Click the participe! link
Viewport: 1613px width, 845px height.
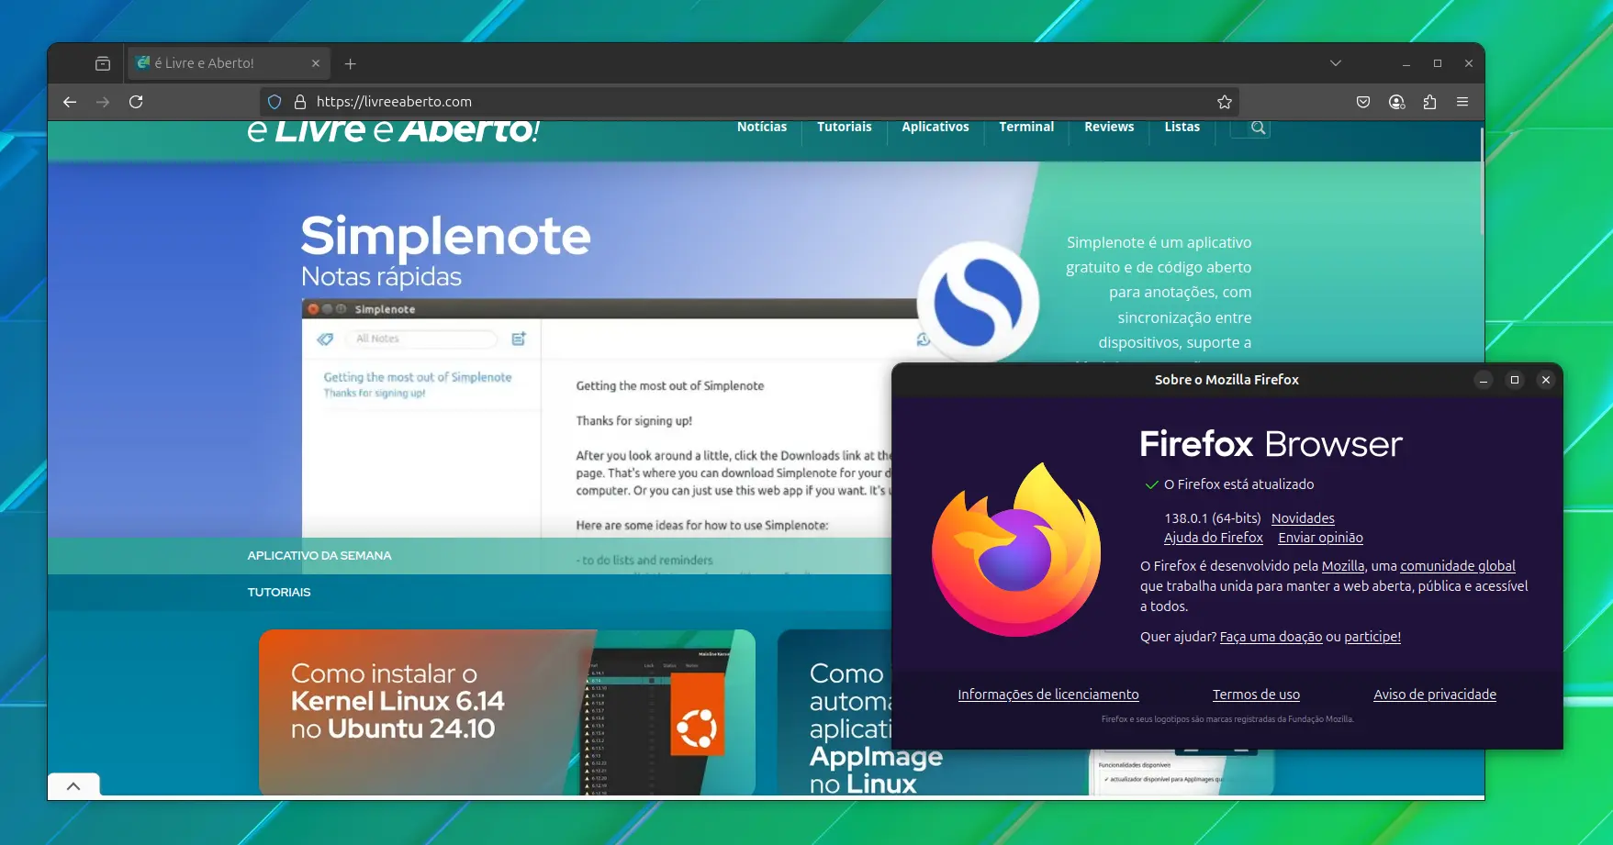point(1372,637)
